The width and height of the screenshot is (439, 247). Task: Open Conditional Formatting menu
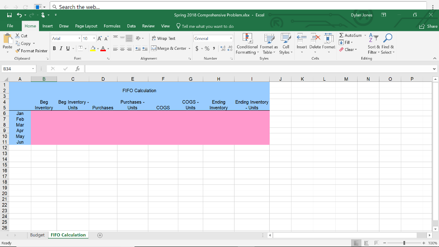click(x=247, y=44)
